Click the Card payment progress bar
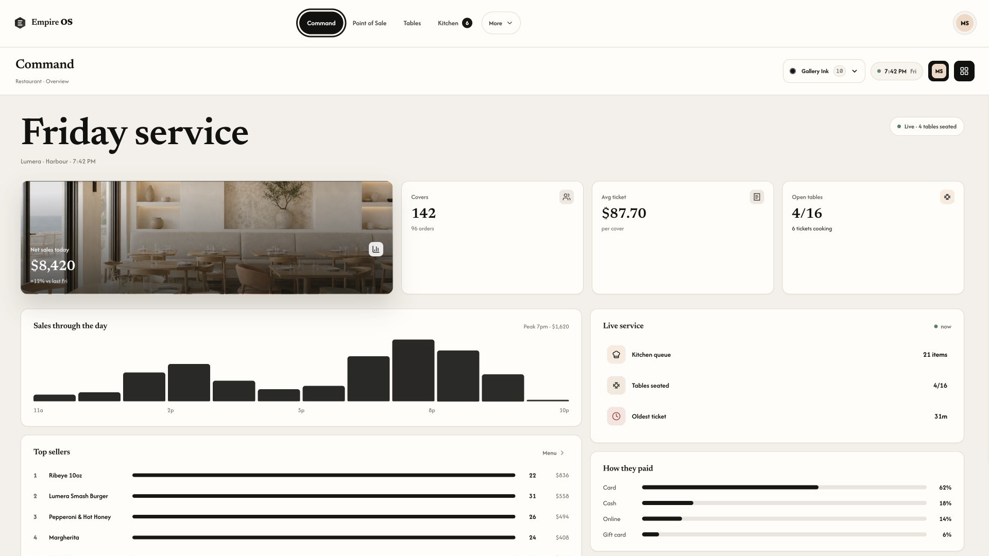Screen dimensions: 989x556 [784, 488]
